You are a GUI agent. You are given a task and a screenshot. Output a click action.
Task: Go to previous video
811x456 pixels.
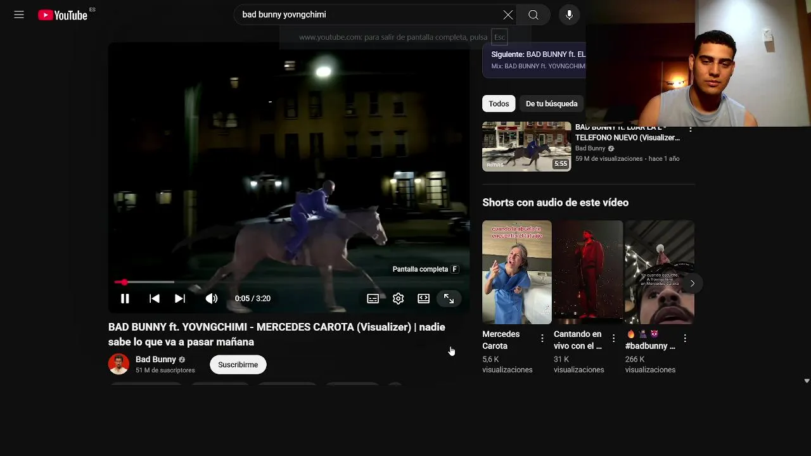(x=154, y=298)
